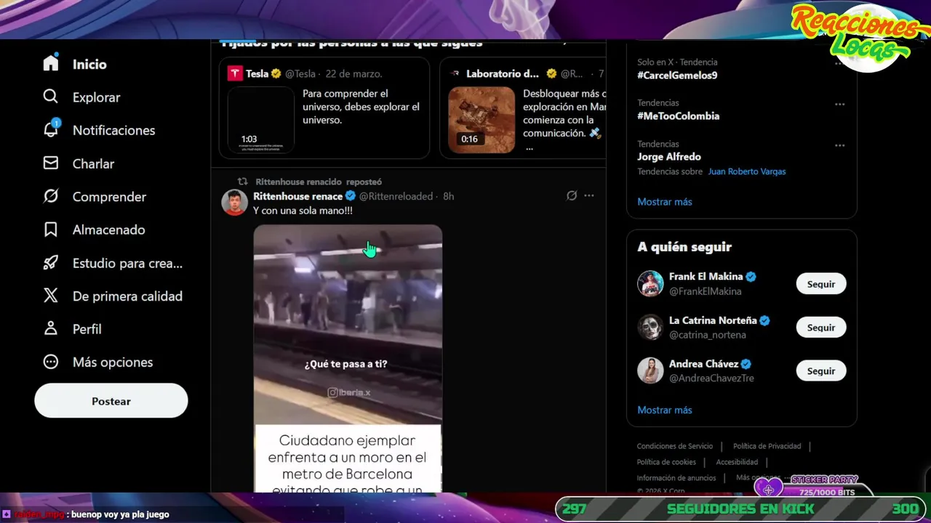Open three-dot menu on Rittenhouse post
The height and width of the screenshot is (523, 931).
click(589, 195)
